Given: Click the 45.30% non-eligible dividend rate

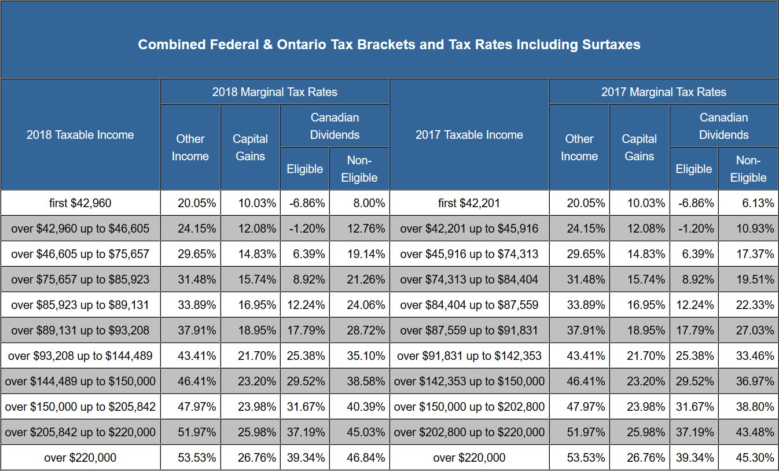Looking at the screenshot, I should [748, 457].
